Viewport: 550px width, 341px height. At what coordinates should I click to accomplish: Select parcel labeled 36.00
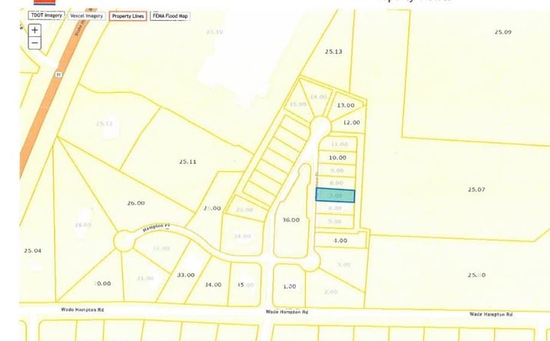(291, 220)
